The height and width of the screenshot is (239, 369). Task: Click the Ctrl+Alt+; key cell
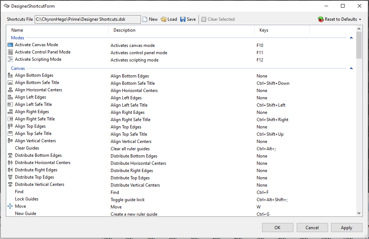coord(266,149)
